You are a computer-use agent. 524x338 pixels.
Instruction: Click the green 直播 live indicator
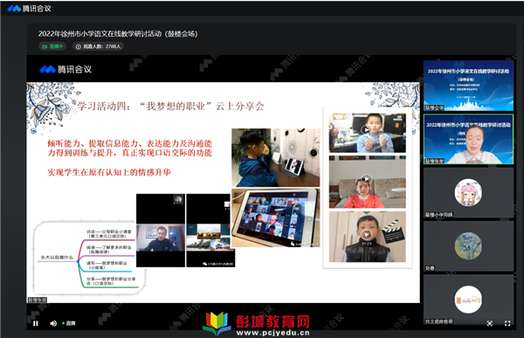click(x=69, y=323)
